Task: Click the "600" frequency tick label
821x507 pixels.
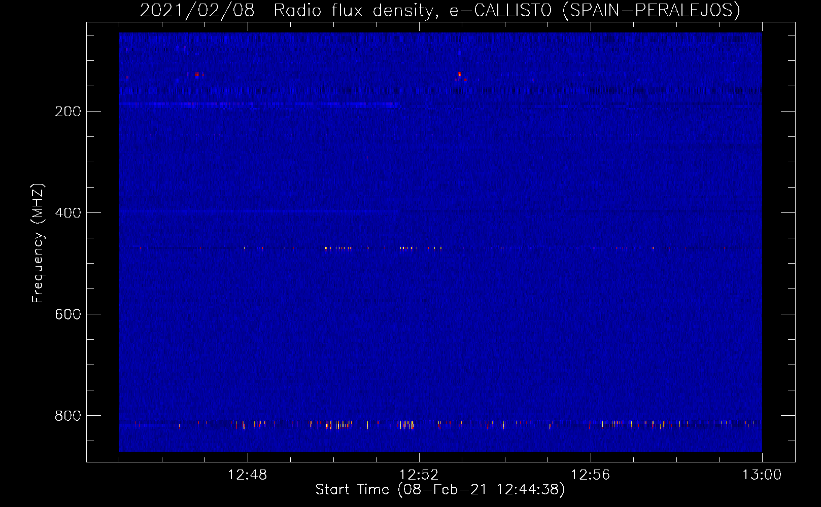Action: (68, 315)
